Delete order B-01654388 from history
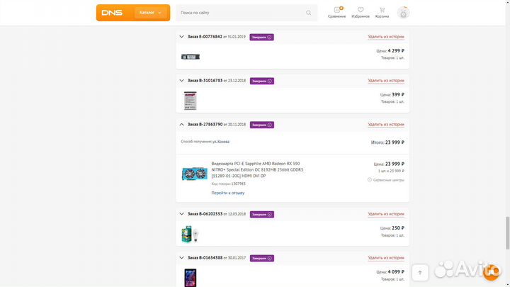 [386, 258]
